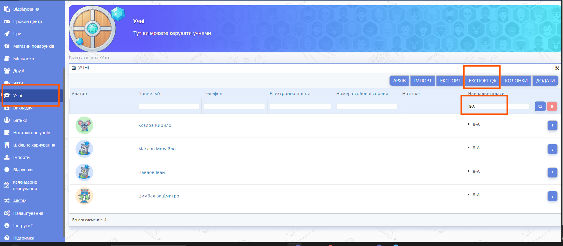Click the Налаштування gears icon

[7, 213]
